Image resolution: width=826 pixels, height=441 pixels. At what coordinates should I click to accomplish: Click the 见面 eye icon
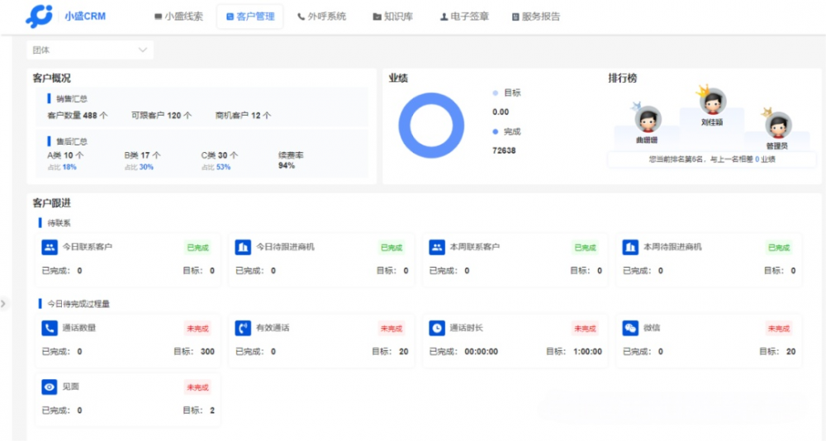[50, 386]
